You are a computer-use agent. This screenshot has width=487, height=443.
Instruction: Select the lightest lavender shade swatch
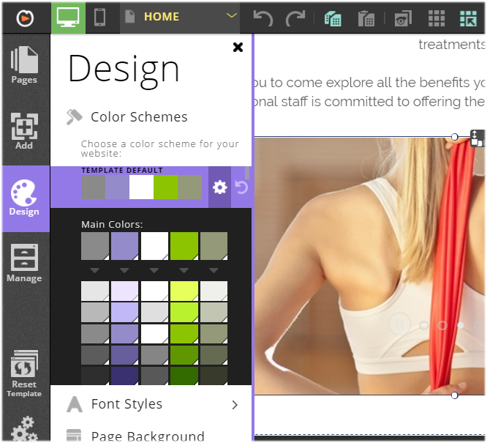tap(124, 291)
